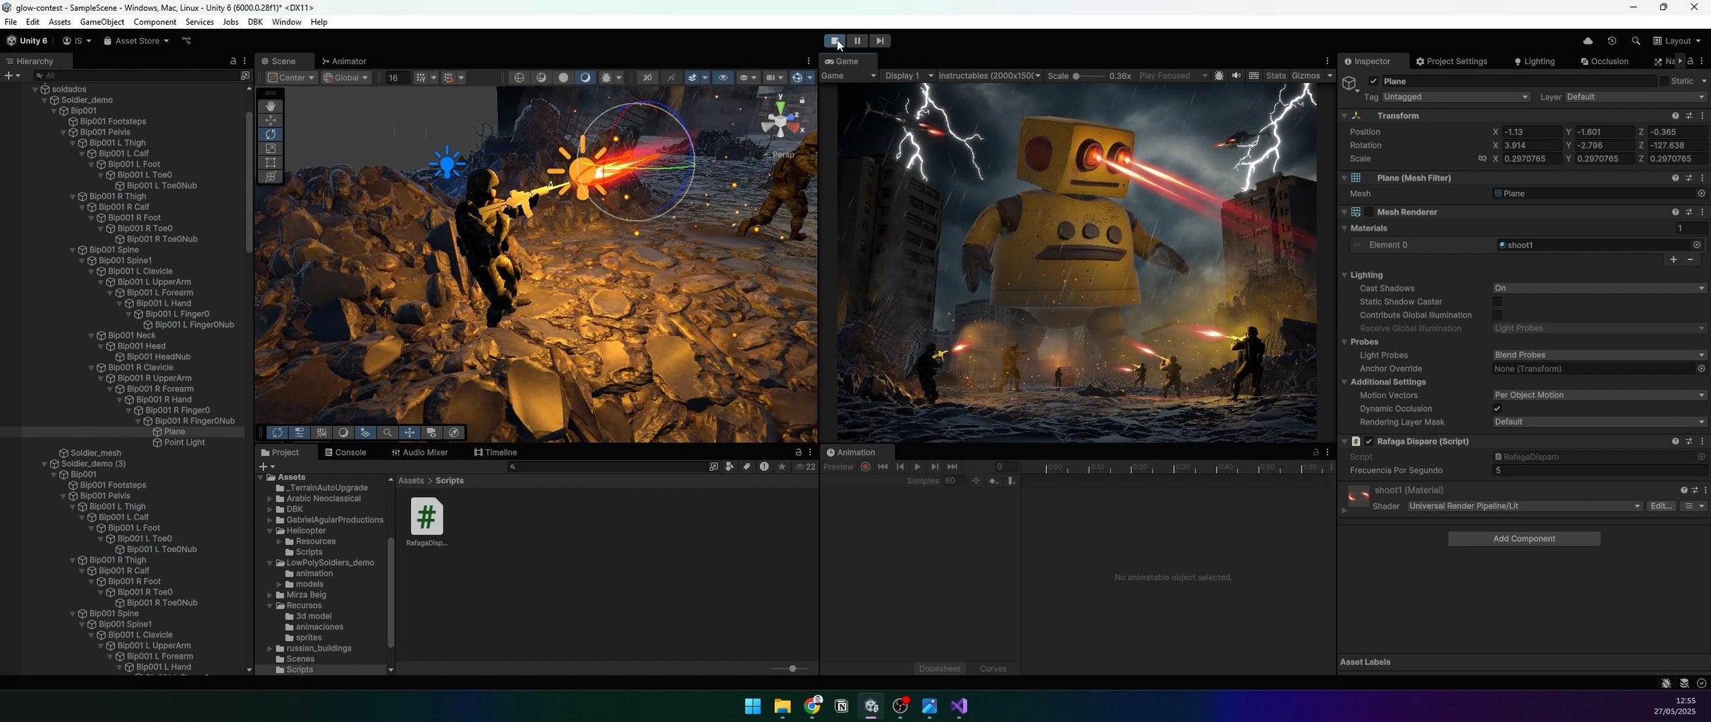
Task: Open the Global handle rotation dropdown
Action: coord(346,78)
